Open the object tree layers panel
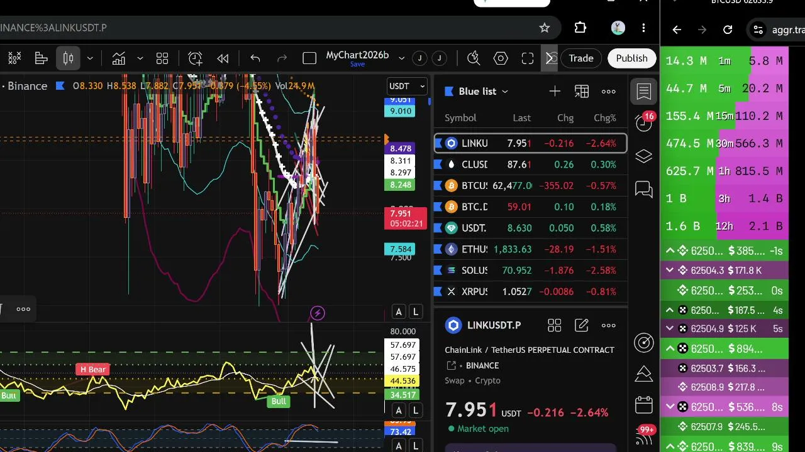The height and width of the screenshot is (452, 805). click(644, 156)
